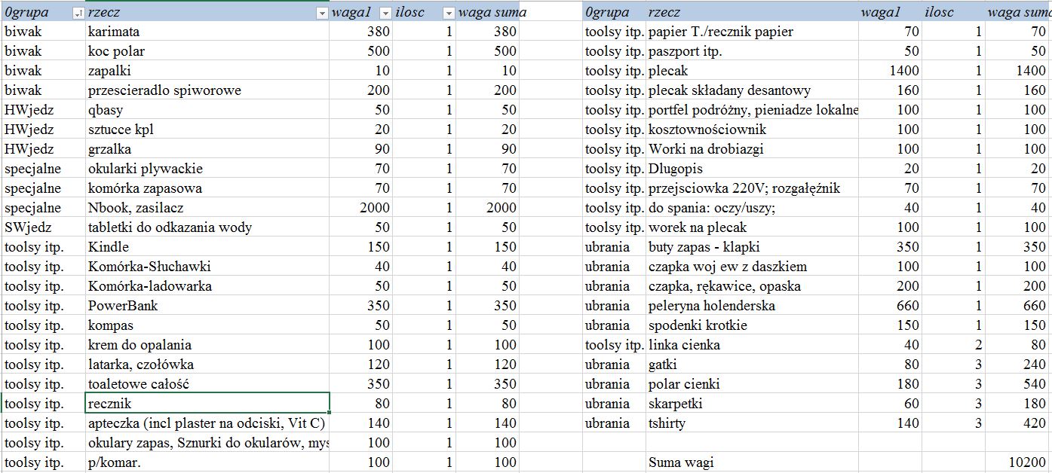1052x473 pixels.
Task: Select the 'linka cienka' cell
Action: tap(753, 345)
